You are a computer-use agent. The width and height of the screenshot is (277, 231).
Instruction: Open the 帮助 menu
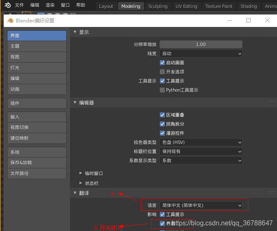81,5
